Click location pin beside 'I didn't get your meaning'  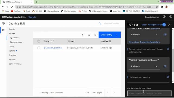click(168, 77)
